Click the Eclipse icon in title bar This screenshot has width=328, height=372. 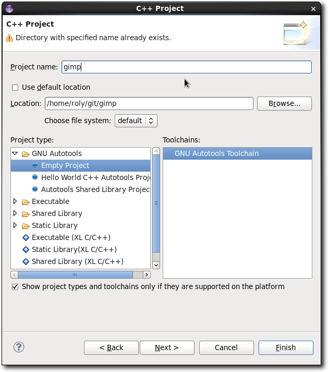pyautogui.click(x=9, y=8)
